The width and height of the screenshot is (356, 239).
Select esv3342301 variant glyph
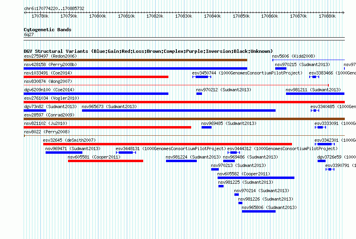coord(325,144)
